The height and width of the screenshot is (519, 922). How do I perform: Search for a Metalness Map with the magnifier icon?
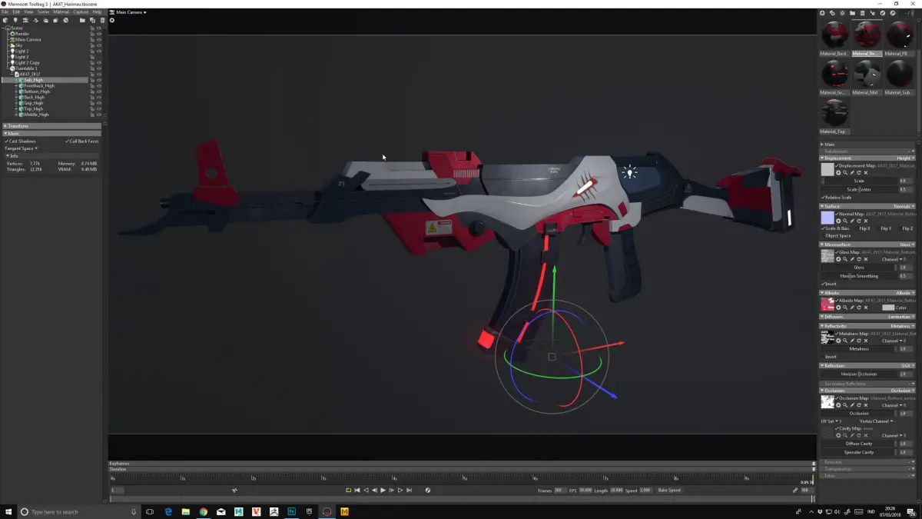point(845,341)
